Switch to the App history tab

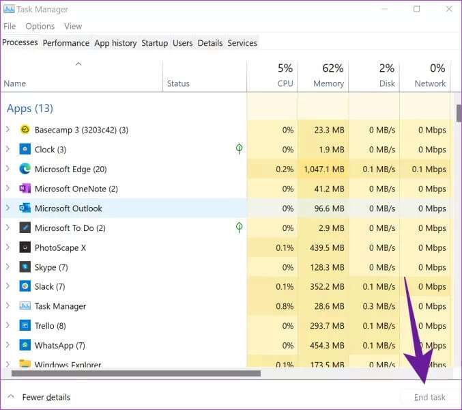[115, 43]
